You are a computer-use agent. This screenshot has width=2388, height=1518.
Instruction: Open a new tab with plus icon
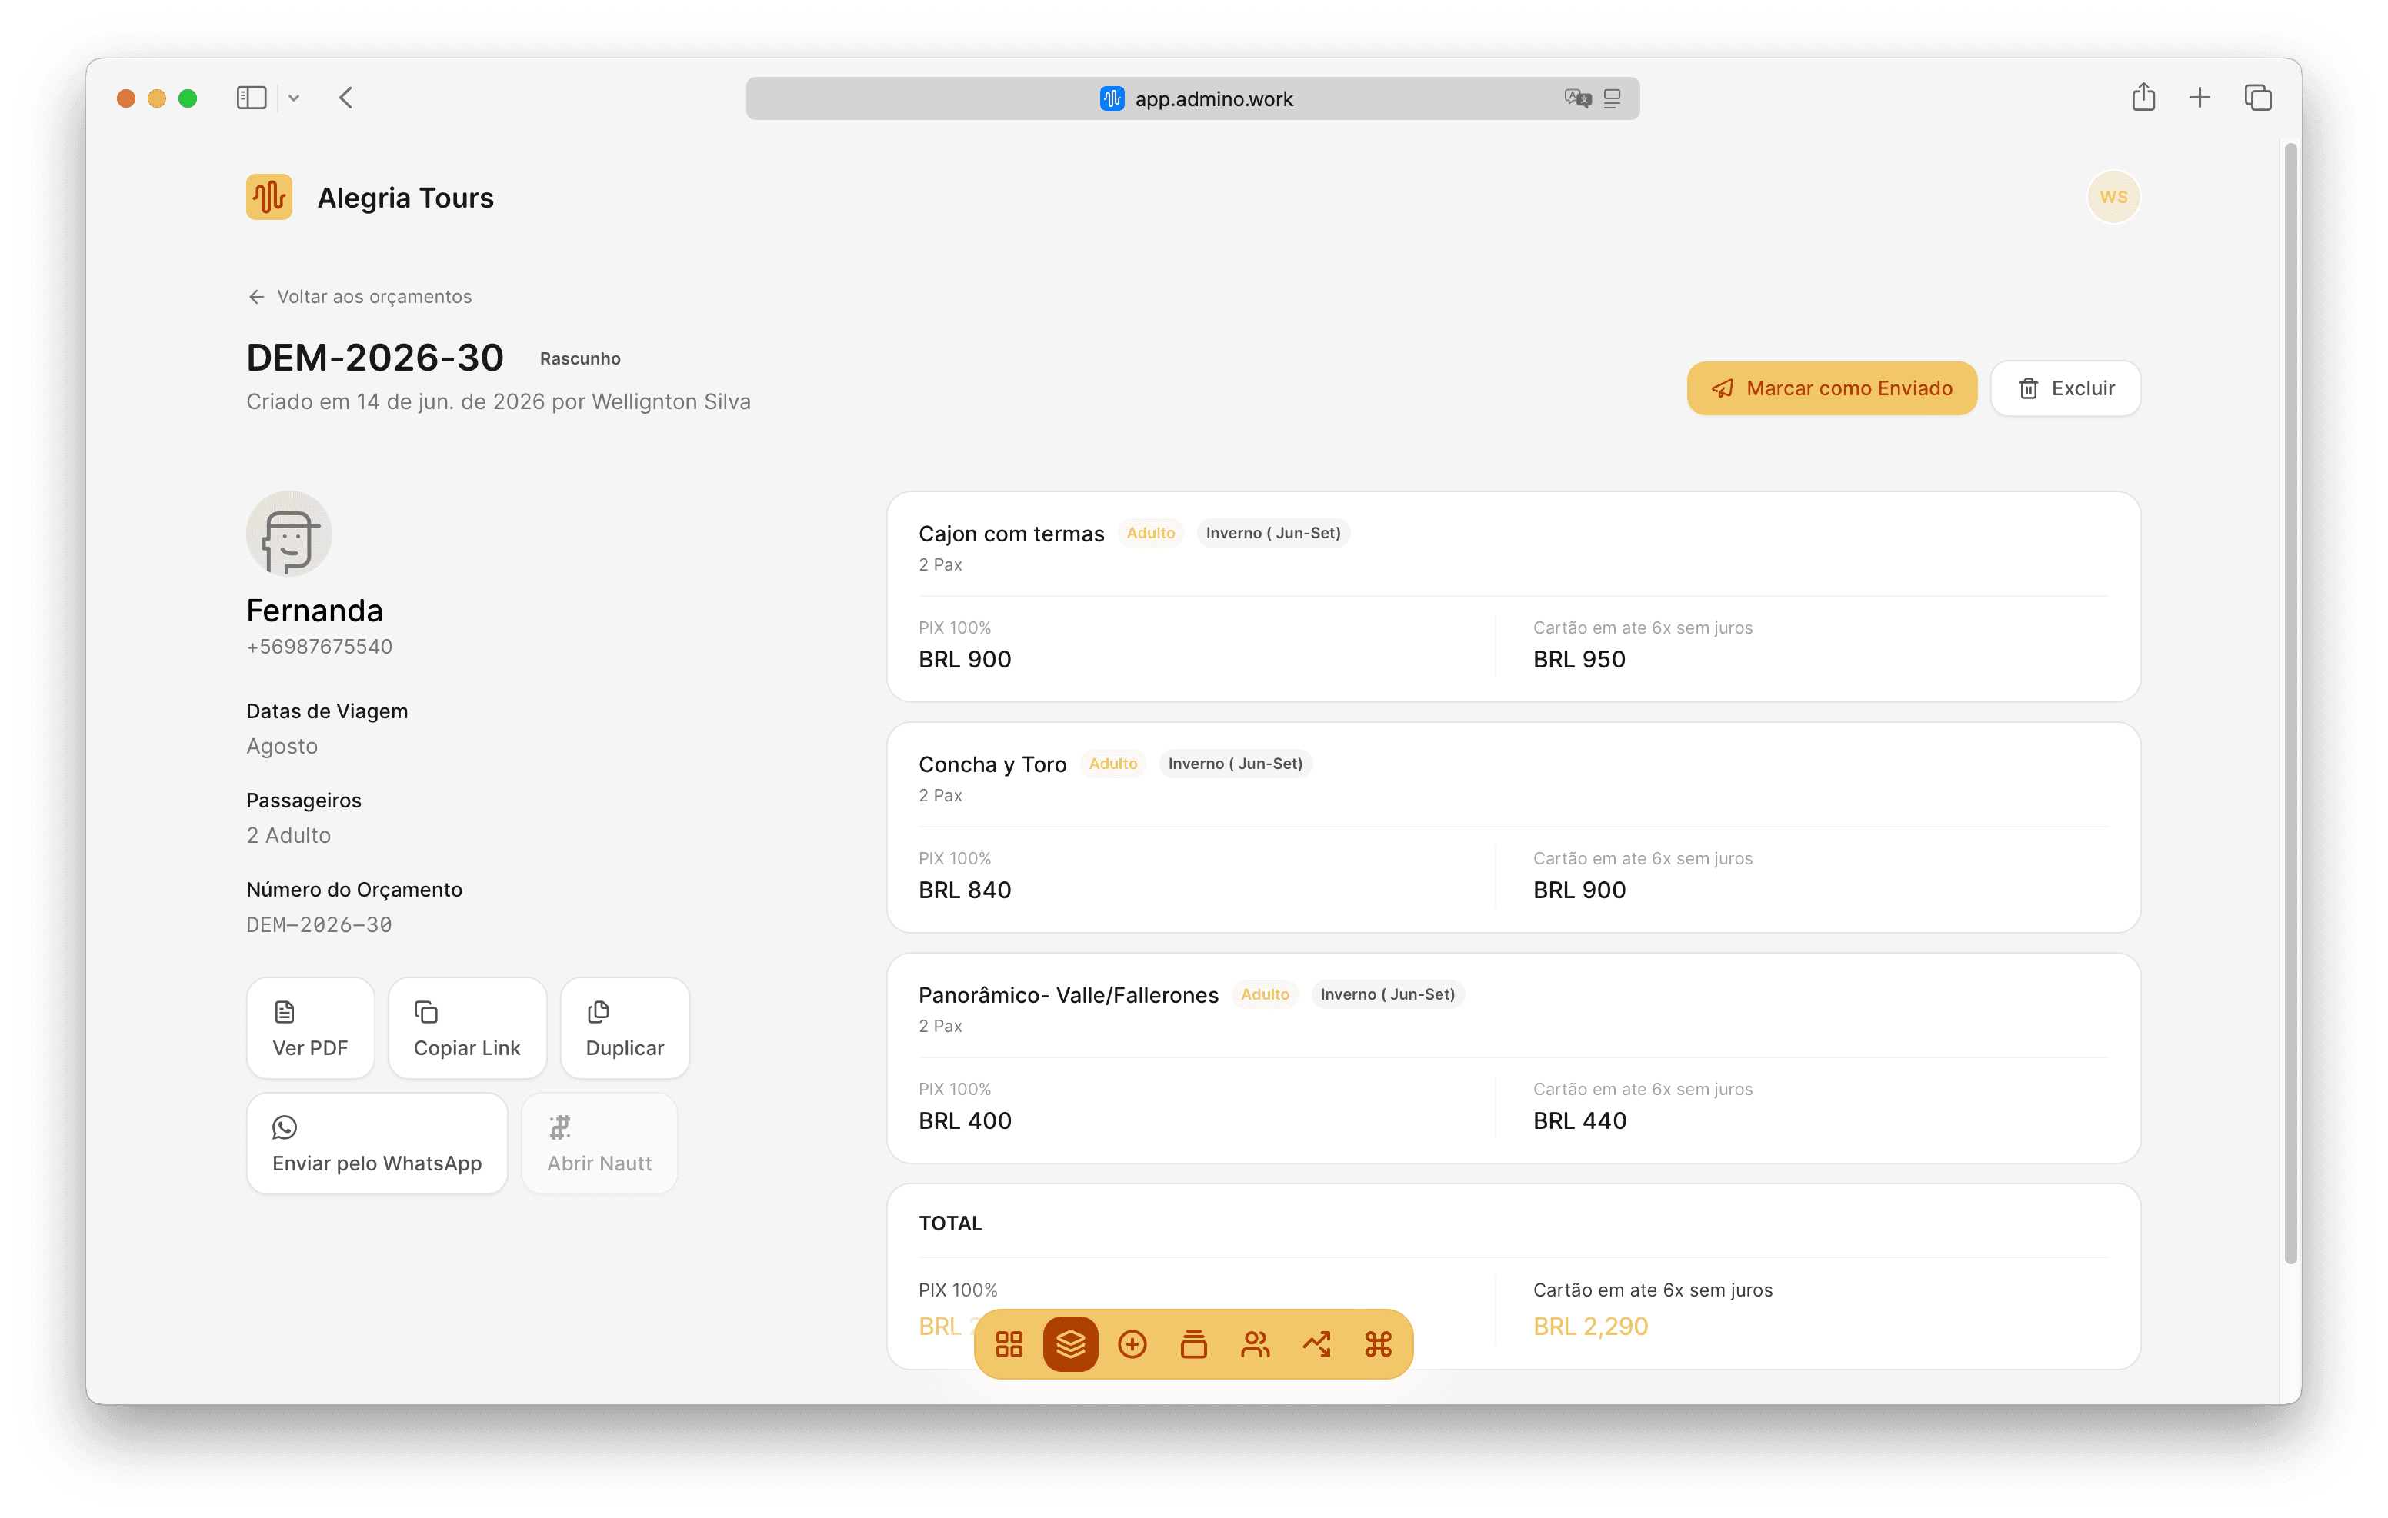tap(2199, 97)
